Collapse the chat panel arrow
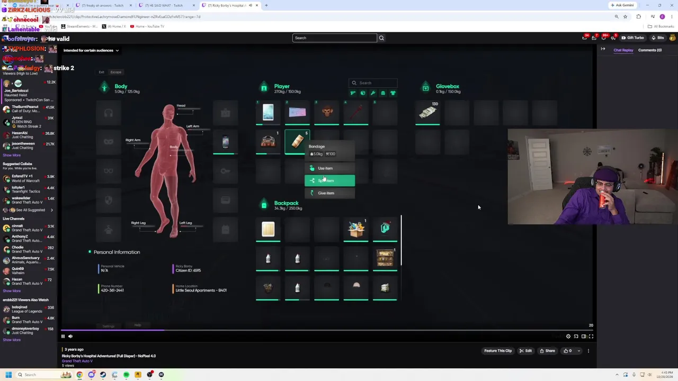 tap(603, 49)
